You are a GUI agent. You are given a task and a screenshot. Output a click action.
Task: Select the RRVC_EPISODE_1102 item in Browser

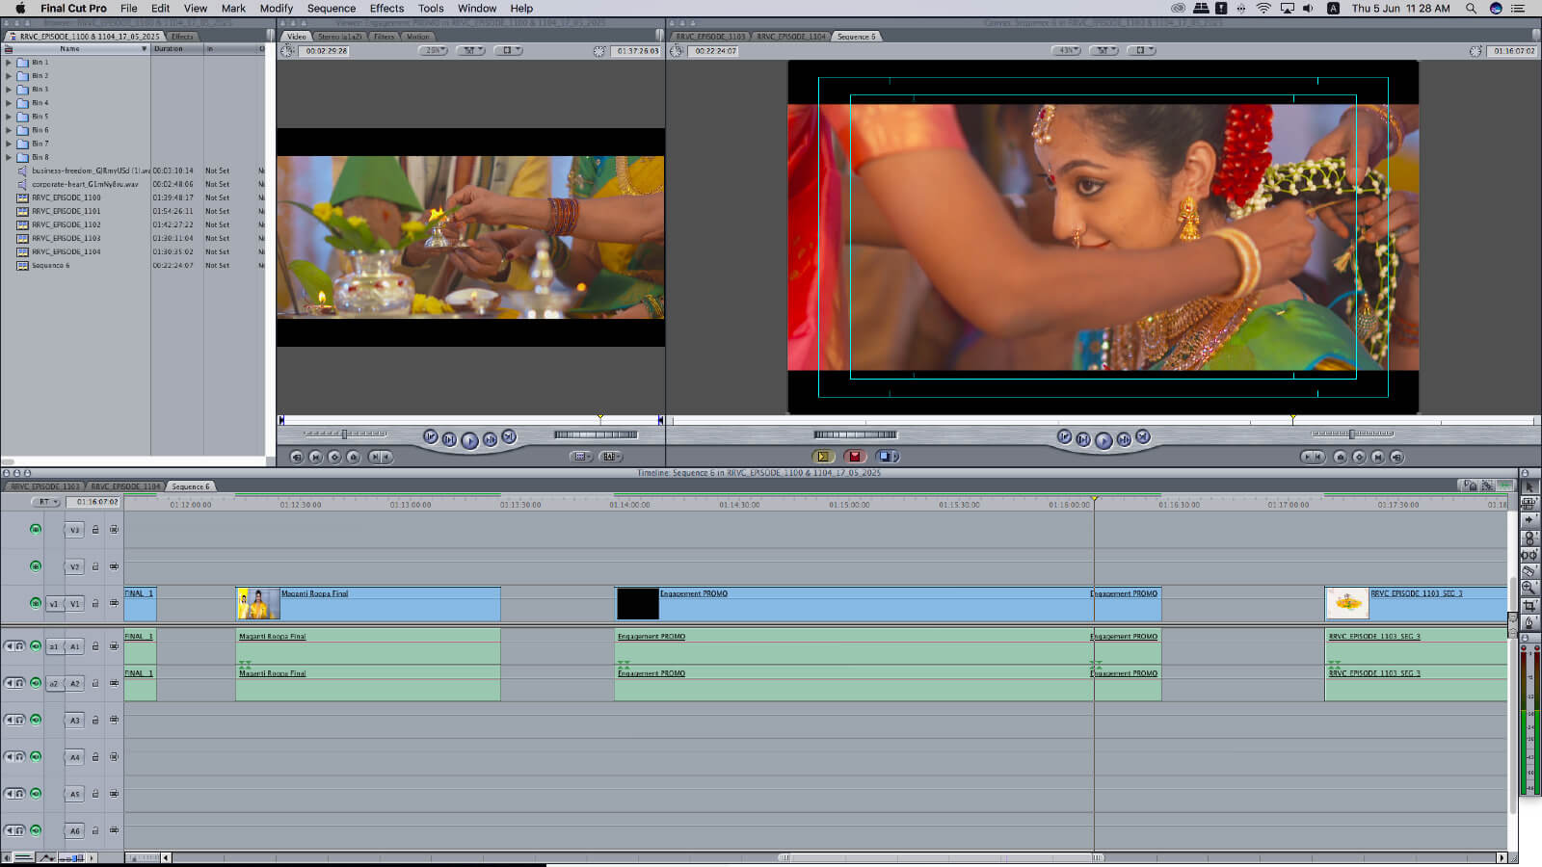(x=66, y=224)
